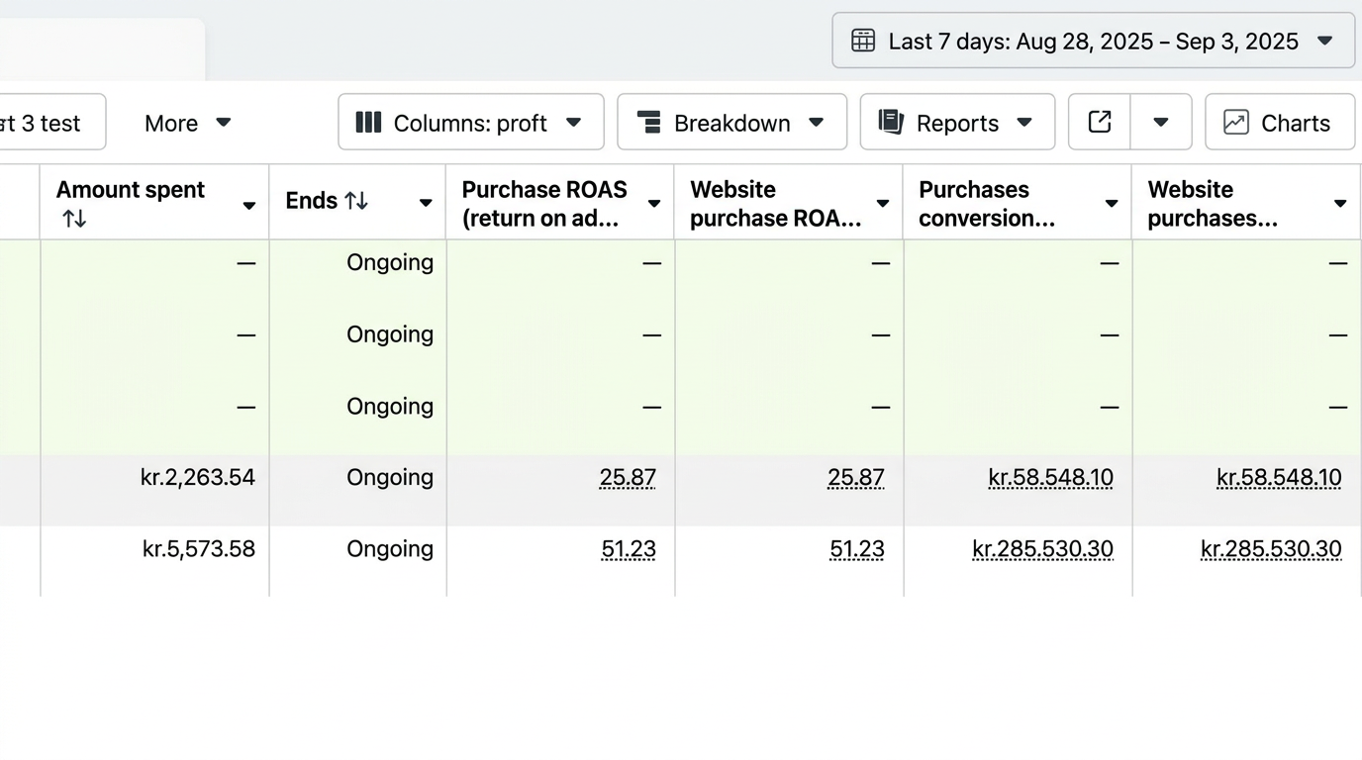The width and height of the screenshot is (1362, 760).
Task: Expand the export options arrow
Action: click(x=1161, y=122)
